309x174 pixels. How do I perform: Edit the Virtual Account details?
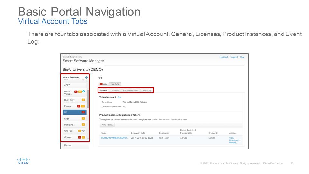[x=119, y=97]
